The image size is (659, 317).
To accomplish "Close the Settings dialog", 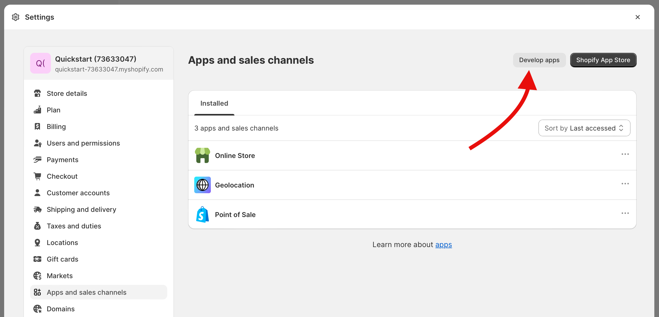I will [637, 17].
